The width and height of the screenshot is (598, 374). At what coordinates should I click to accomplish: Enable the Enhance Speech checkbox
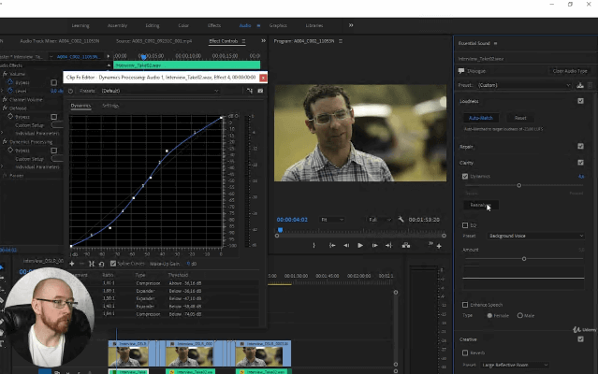465,305
